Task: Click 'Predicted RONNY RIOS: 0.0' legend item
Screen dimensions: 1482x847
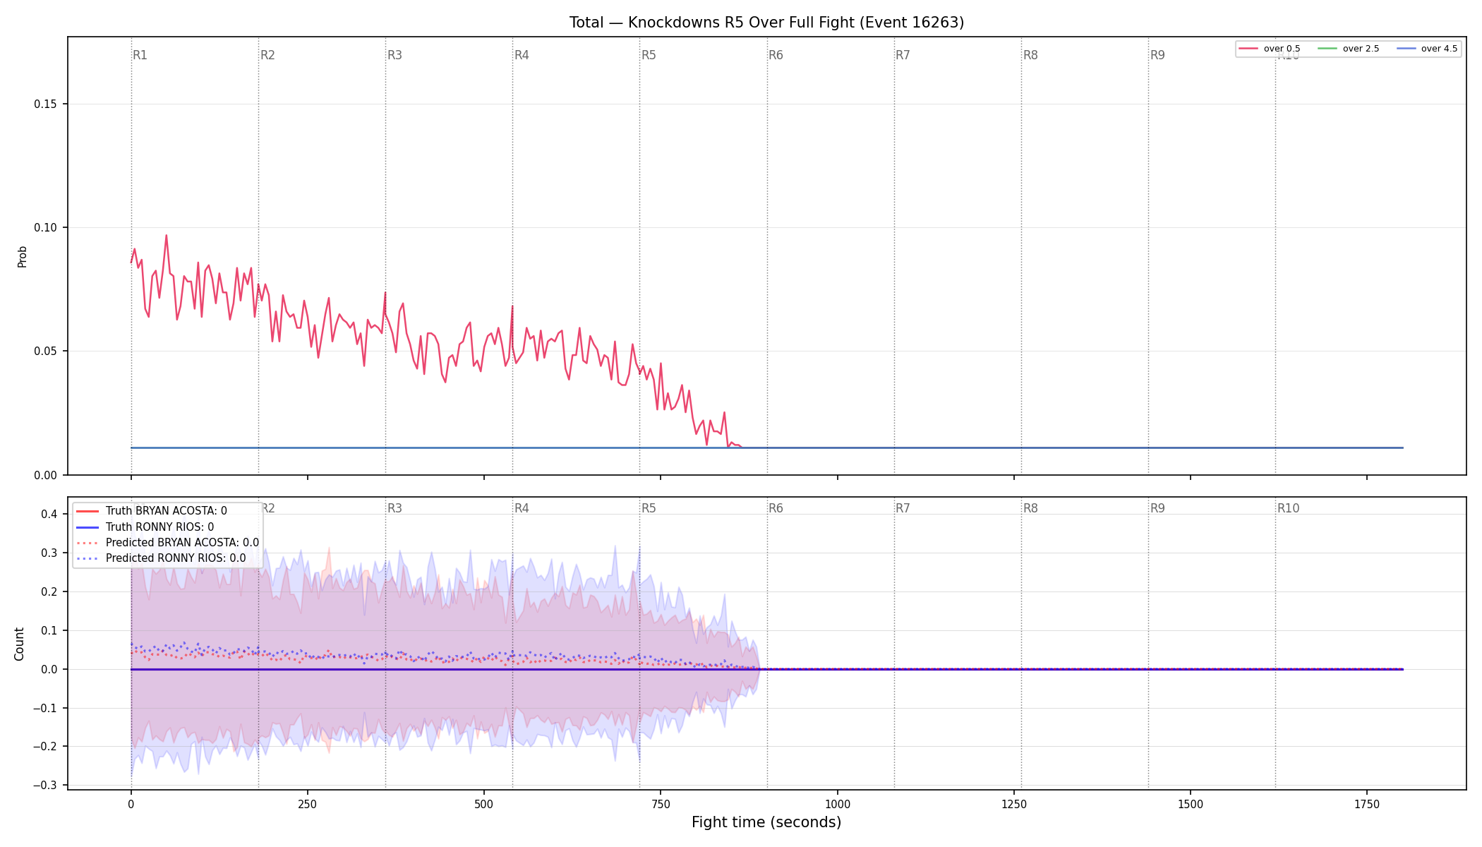Action: pos(161,558)
